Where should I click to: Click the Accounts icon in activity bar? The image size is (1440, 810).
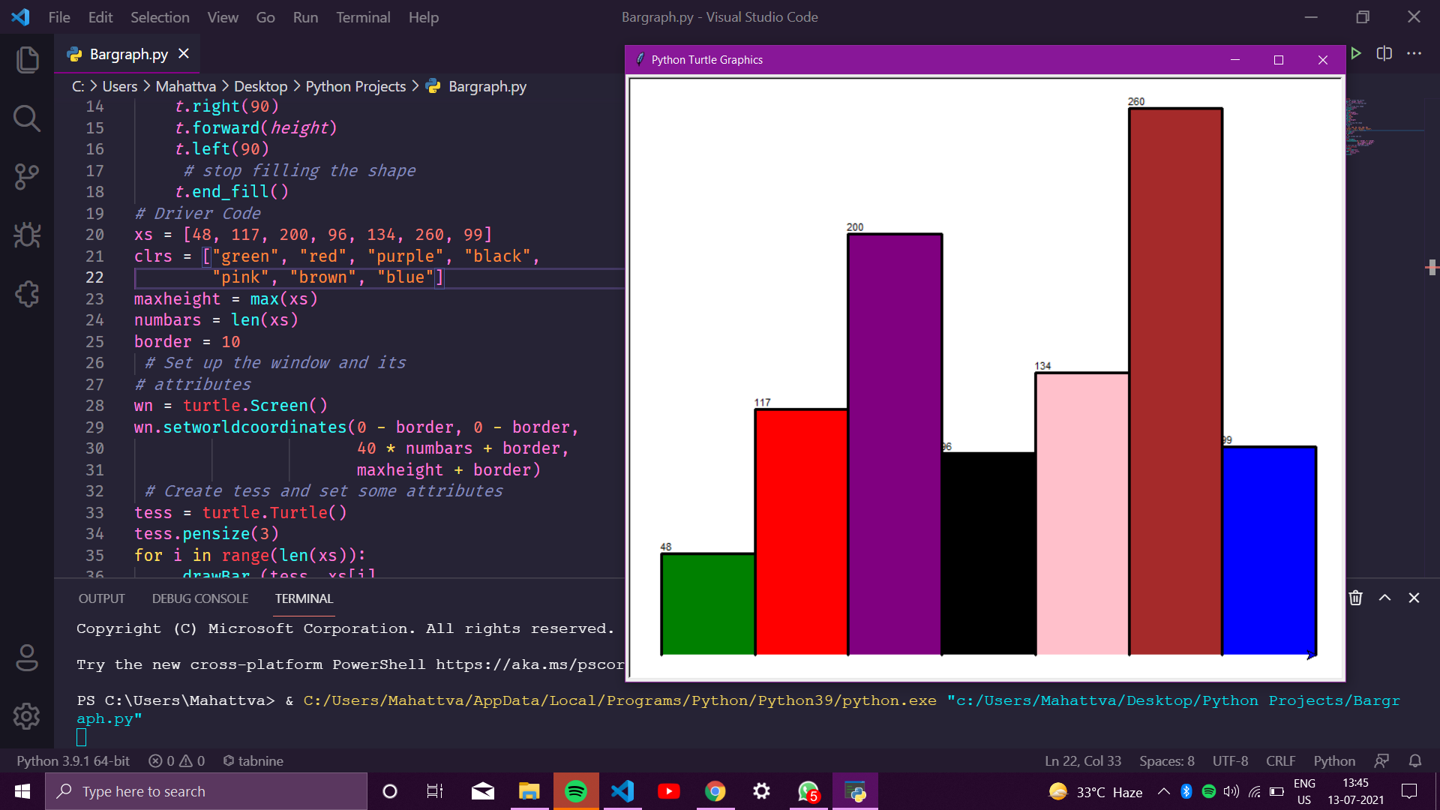[27, 658]
